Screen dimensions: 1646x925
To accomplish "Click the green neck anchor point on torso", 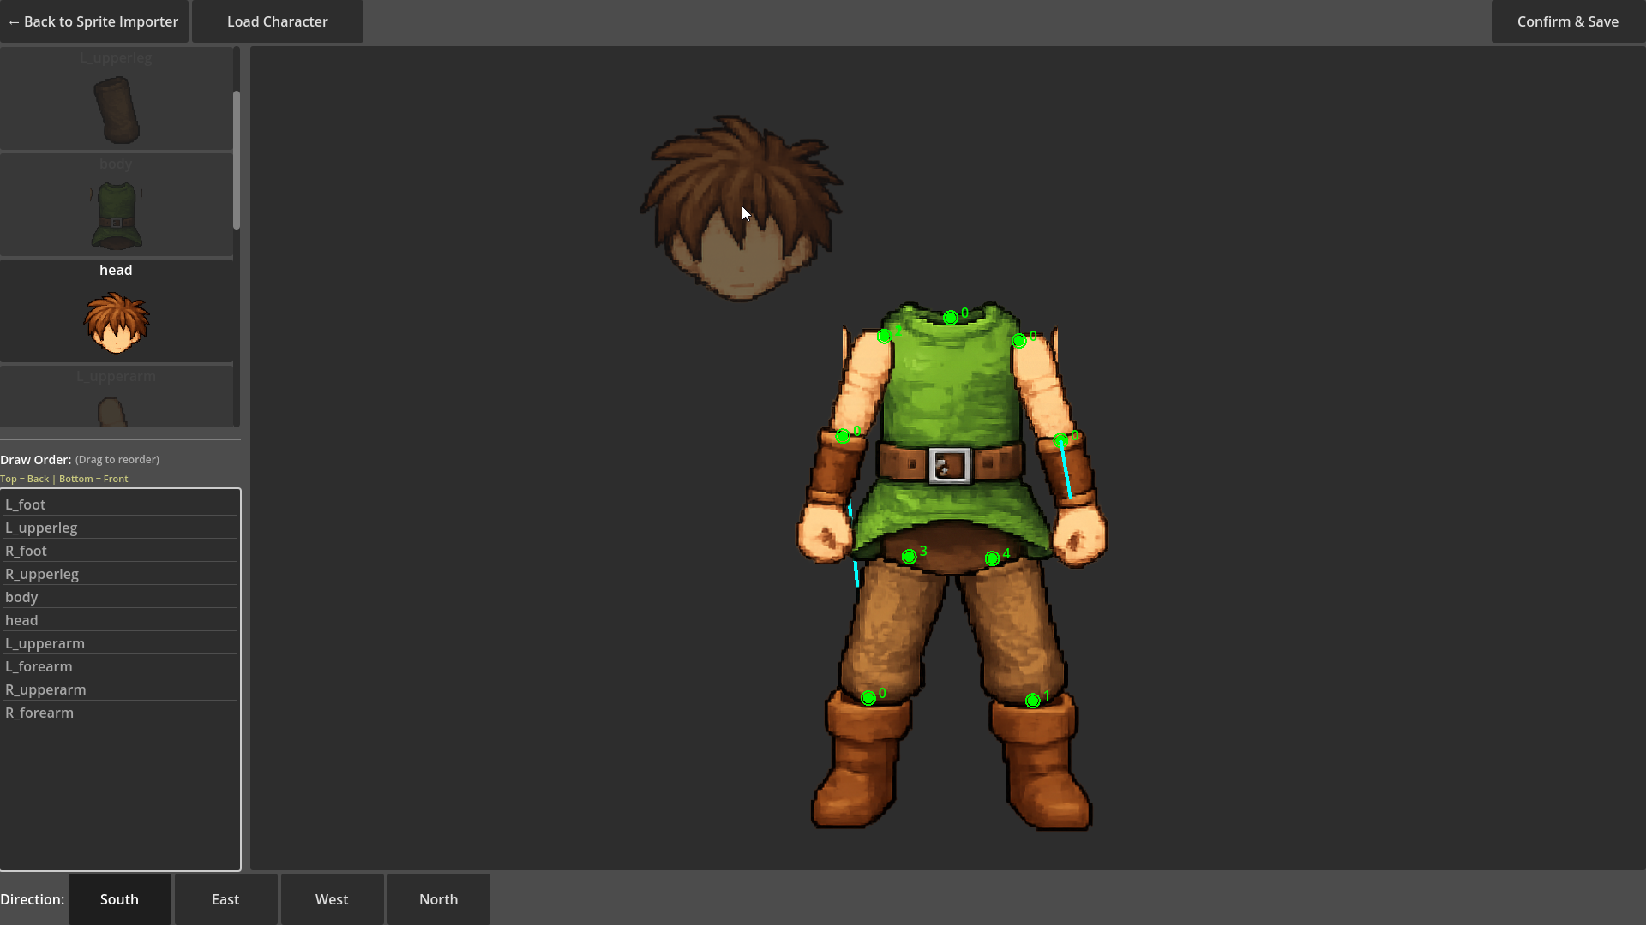I will [950, 318].
